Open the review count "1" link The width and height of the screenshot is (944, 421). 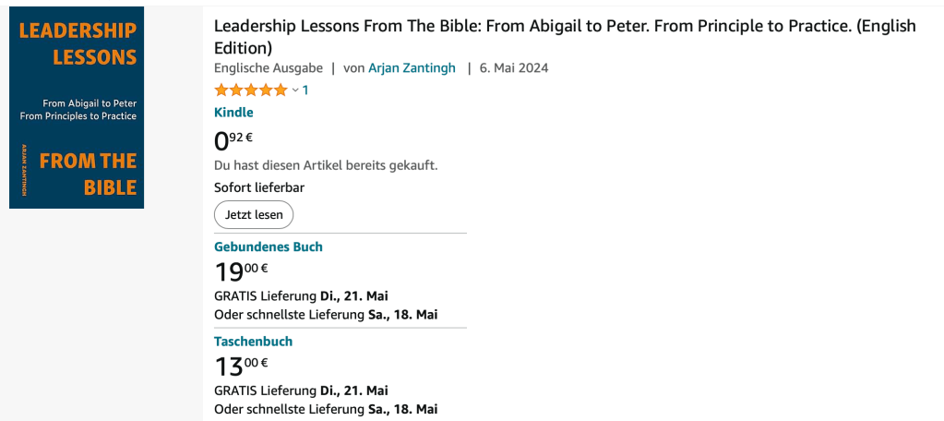305,90
